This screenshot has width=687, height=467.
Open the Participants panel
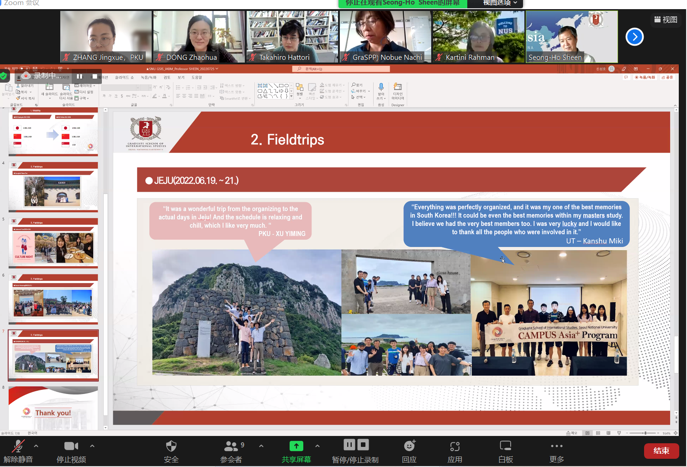click(232, 451)
